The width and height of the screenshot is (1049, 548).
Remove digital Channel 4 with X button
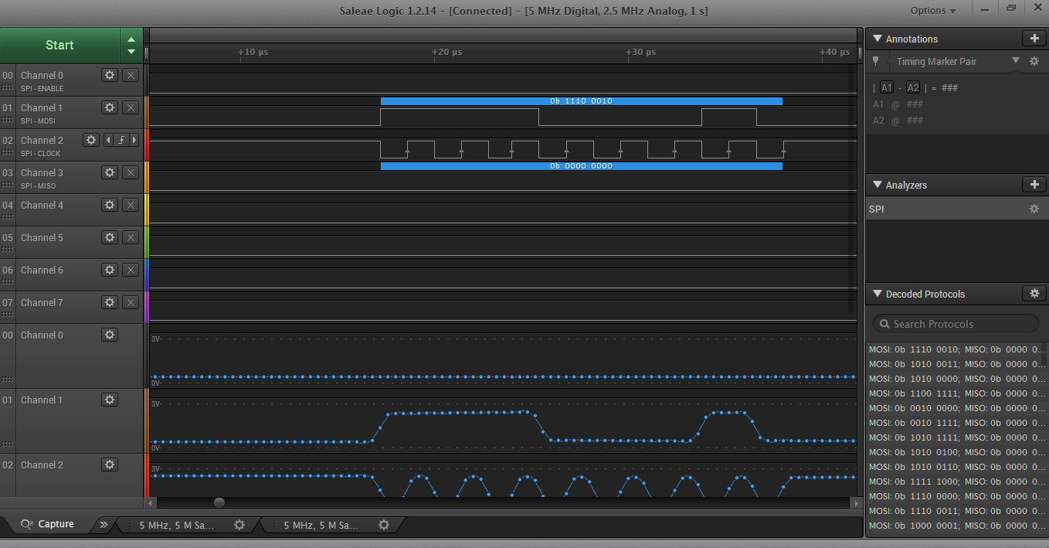click(131, 205)
